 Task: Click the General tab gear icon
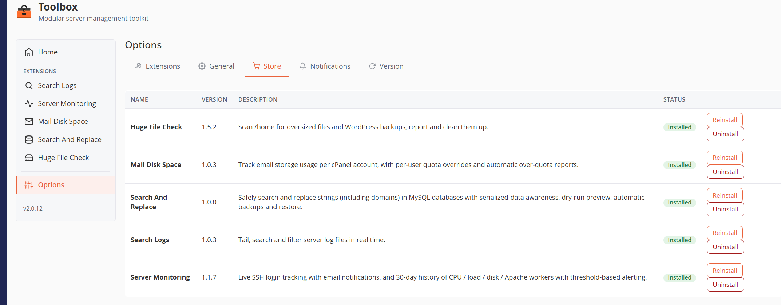pyautogui.click(x=202, y=66)
